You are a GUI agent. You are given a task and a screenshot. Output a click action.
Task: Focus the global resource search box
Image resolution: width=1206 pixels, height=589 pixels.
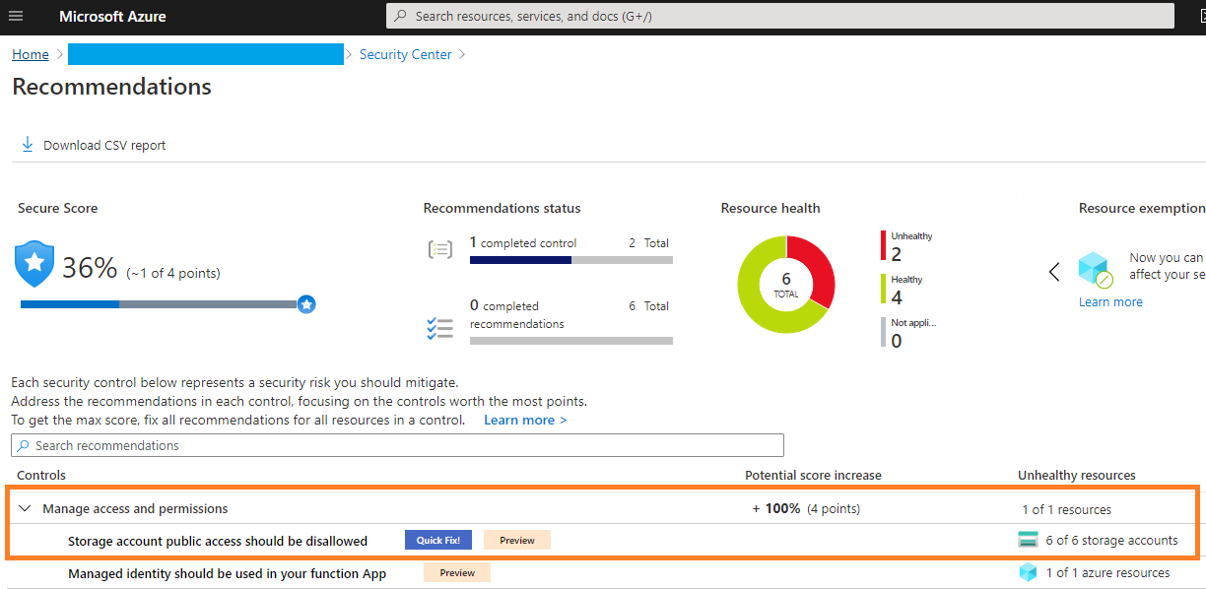(x=780, y=16)
